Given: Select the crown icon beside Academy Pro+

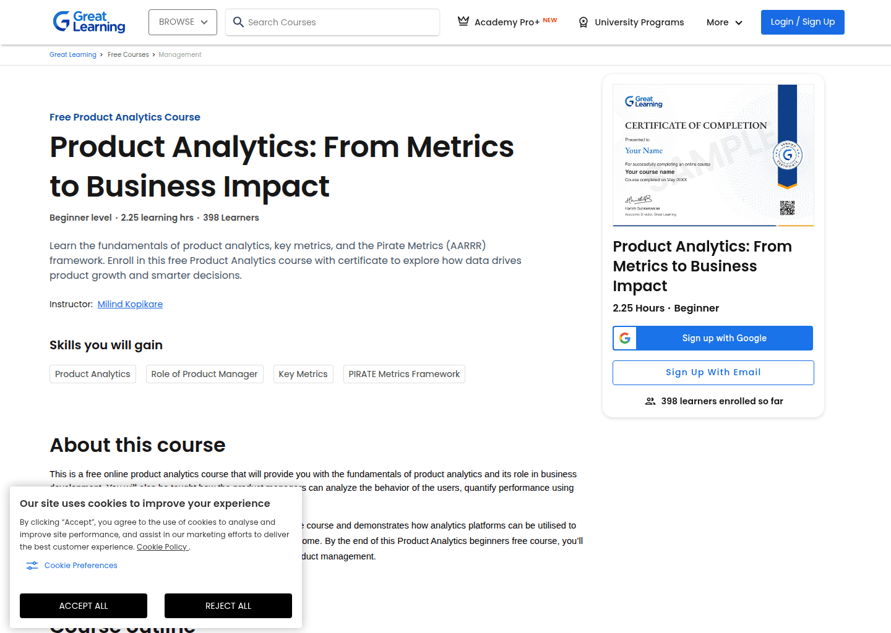Looking at the screenshot, I should click(463, 20).
